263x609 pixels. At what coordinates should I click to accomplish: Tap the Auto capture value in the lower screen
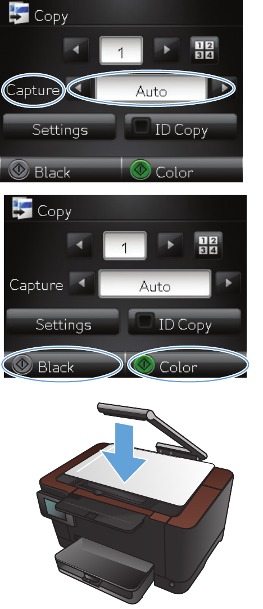[155, 284]
